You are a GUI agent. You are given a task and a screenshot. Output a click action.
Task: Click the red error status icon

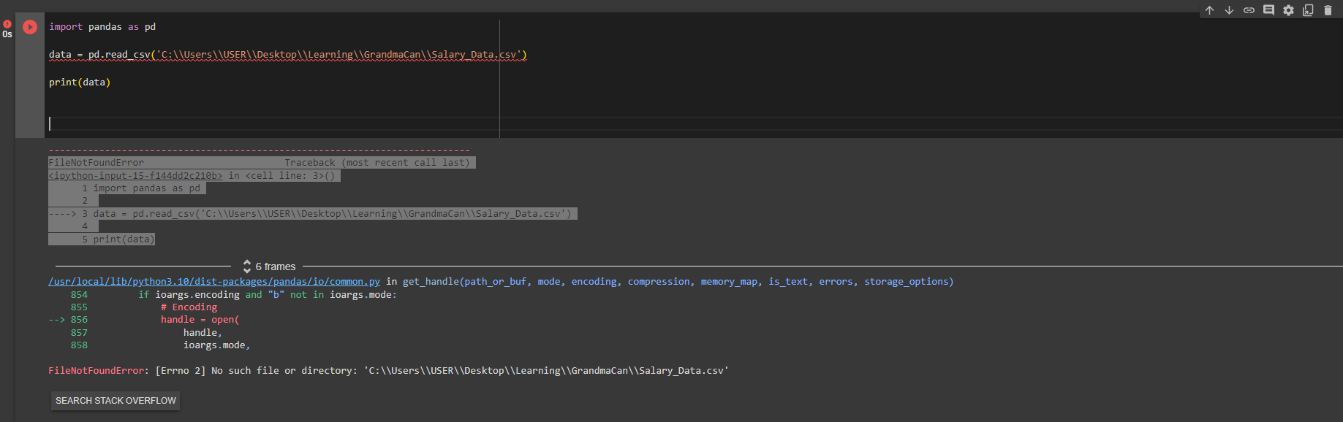7,23
